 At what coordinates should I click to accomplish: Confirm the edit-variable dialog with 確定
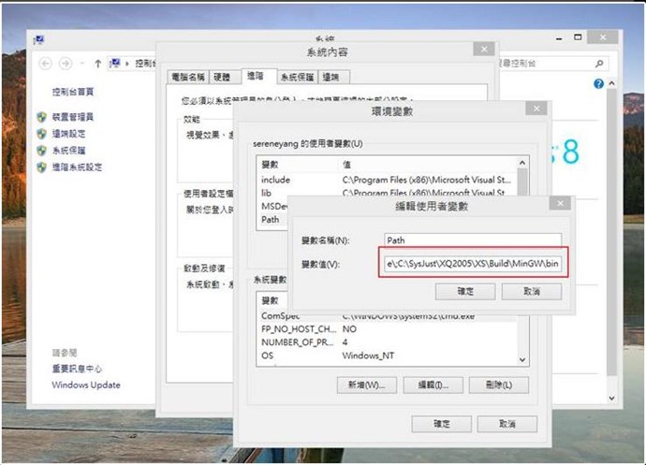click(x=465, y=292)
